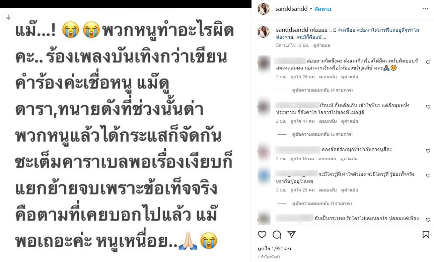Click ดูคำแปล under the post caption
The image size is (434, 262).
tap(321, 45)
